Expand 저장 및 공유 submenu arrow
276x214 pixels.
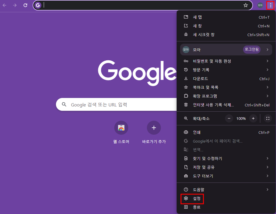pos(267,167)
